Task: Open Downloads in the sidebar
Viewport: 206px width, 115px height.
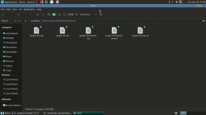Action: coord(11,52)
